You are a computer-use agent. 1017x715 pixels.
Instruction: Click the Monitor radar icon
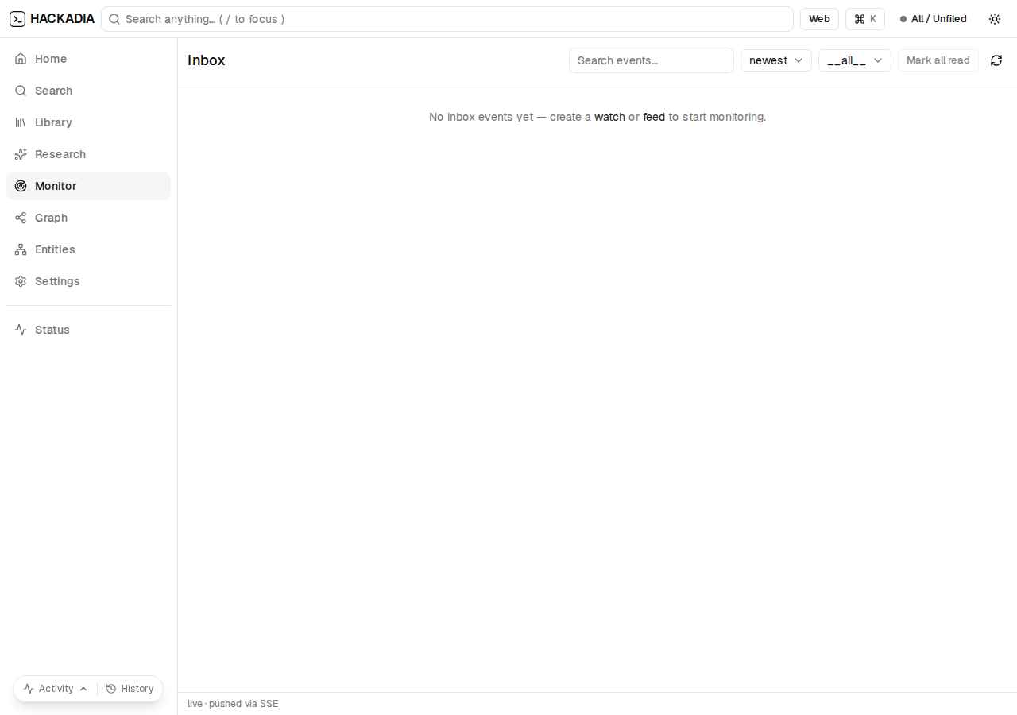(x=21, y=186)
